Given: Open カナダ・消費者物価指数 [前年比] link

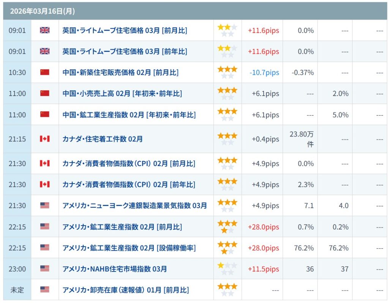Looking at the screenshot, I should (x=129, y=185).
